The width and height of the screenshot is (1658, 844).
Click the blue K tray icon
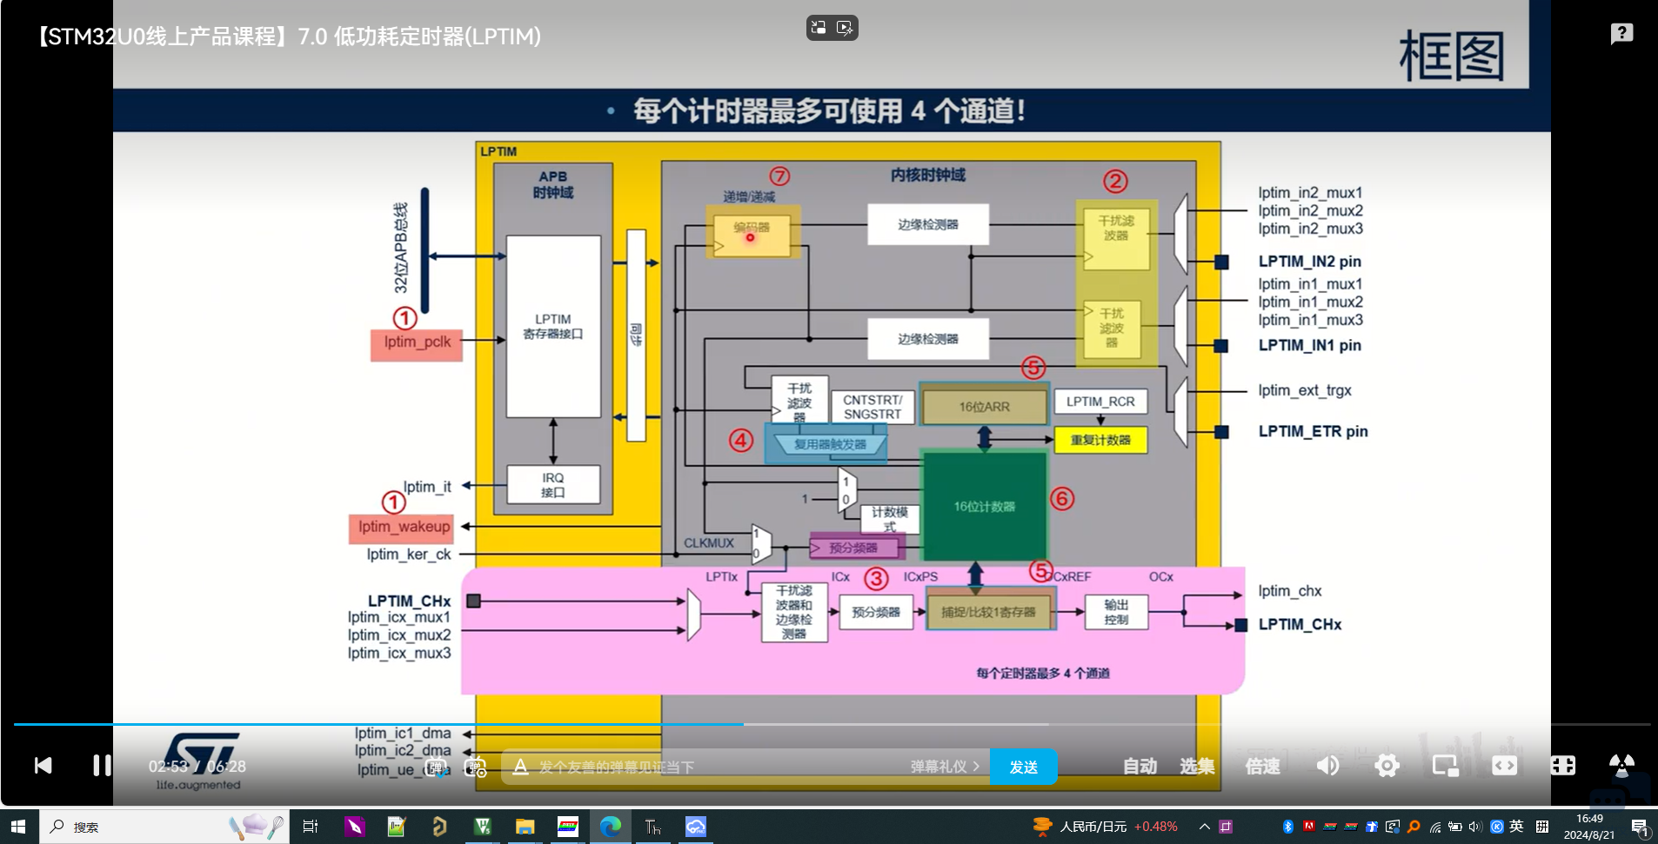[1497, 827]
